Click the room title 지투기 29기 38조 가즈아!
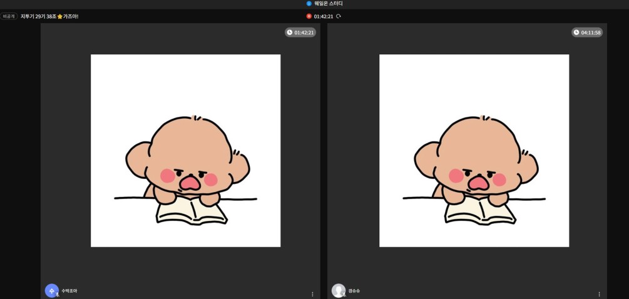 (x=49, y=16)
